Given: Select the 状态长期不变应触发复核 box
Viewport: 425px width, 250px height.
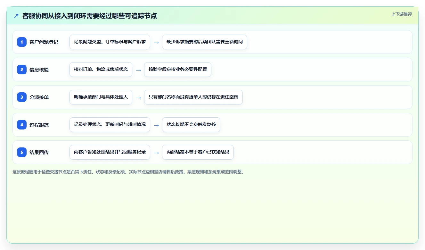Looking at the screenshot, I should pos(191,125).
